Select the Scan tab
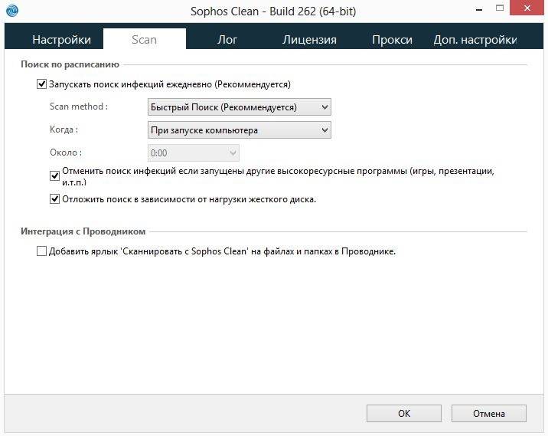Screen dimensions: 548x436 (145, 39)
